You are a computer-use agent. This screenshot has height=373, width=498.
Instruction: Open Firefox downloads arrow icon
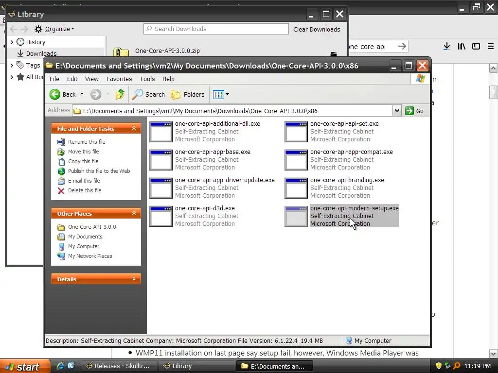pos(447,46)
